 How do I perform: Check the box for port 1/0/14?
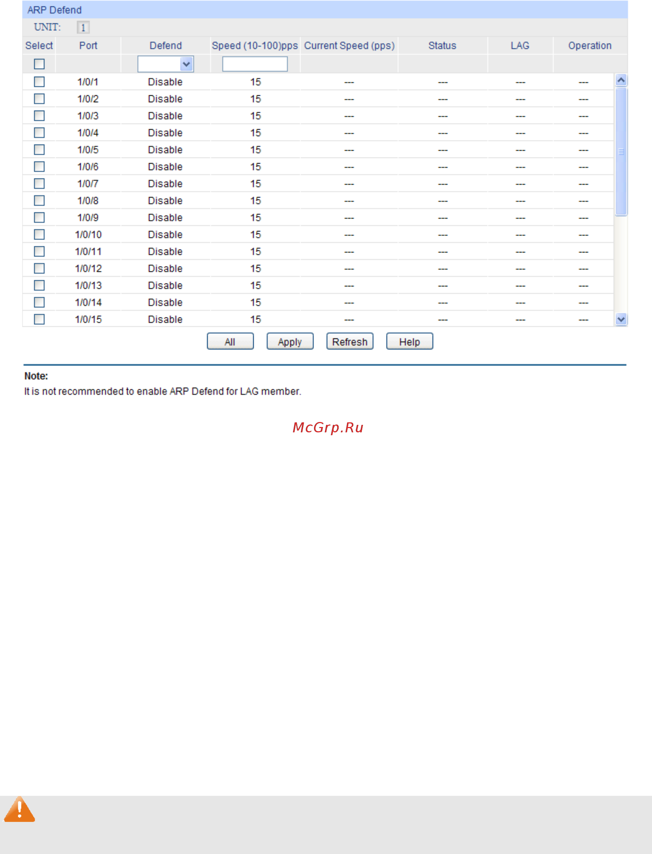(39, 302)
